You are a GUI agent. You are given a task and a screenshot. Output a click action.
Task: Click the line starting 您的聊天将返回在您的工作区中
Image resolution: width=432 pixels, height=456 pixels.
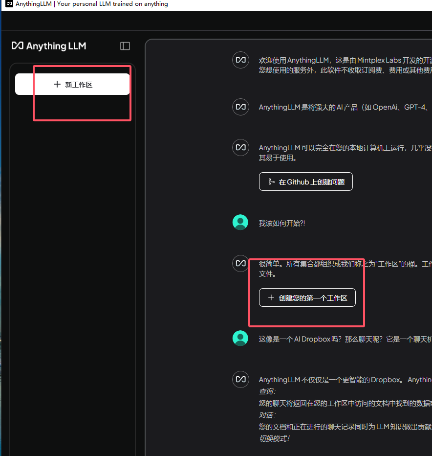(345, 403)
